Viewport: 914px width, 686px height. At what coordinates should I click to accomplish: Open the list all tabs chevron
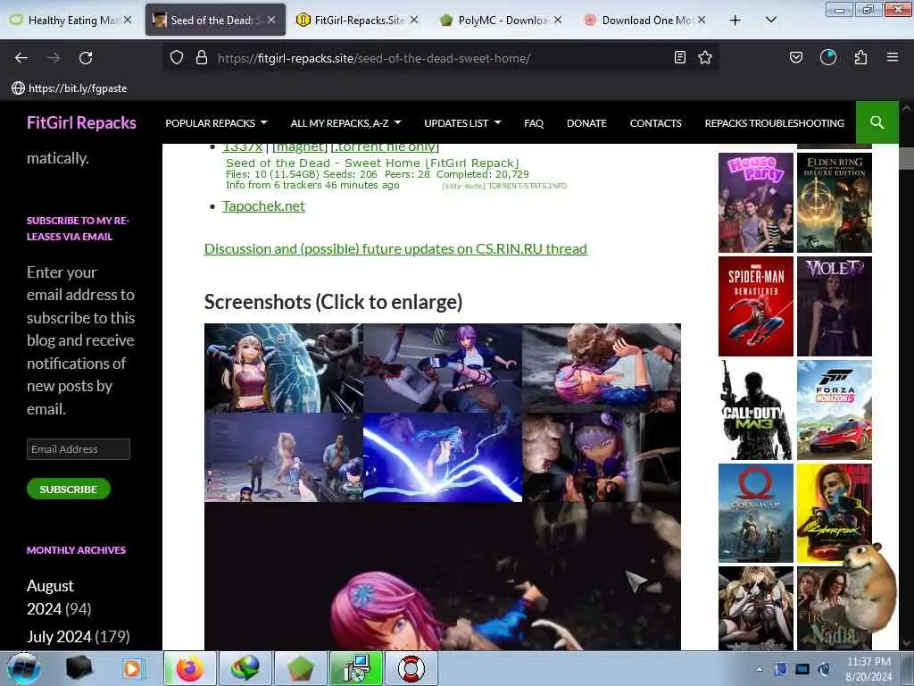[x=770, y=20]
